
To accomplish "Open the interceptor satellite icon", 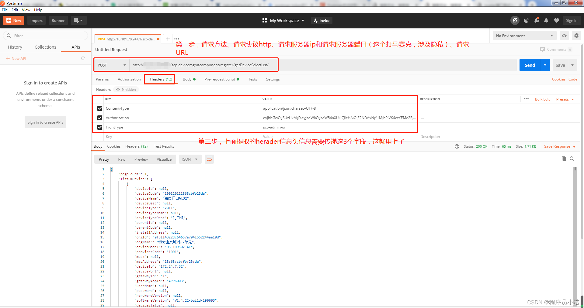I will pyautogui.click(x=526, y=20).
